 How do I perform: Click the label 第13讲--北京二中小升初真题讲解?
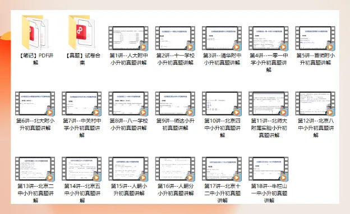pos(35,193)
